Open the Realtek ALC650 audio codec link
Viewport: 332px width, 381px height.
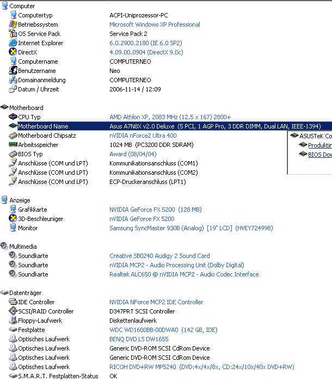[x=184, y=274]
